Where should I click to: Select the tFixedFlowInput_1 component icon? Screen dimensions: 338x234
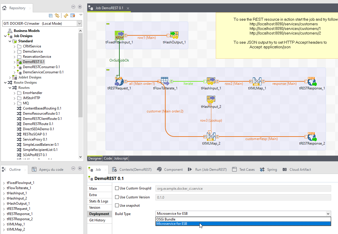[119, 35]
